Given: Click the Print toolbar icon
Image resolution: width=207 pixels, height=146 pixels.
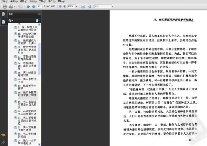Looking at the screenshot, I should tap(4, 7).
